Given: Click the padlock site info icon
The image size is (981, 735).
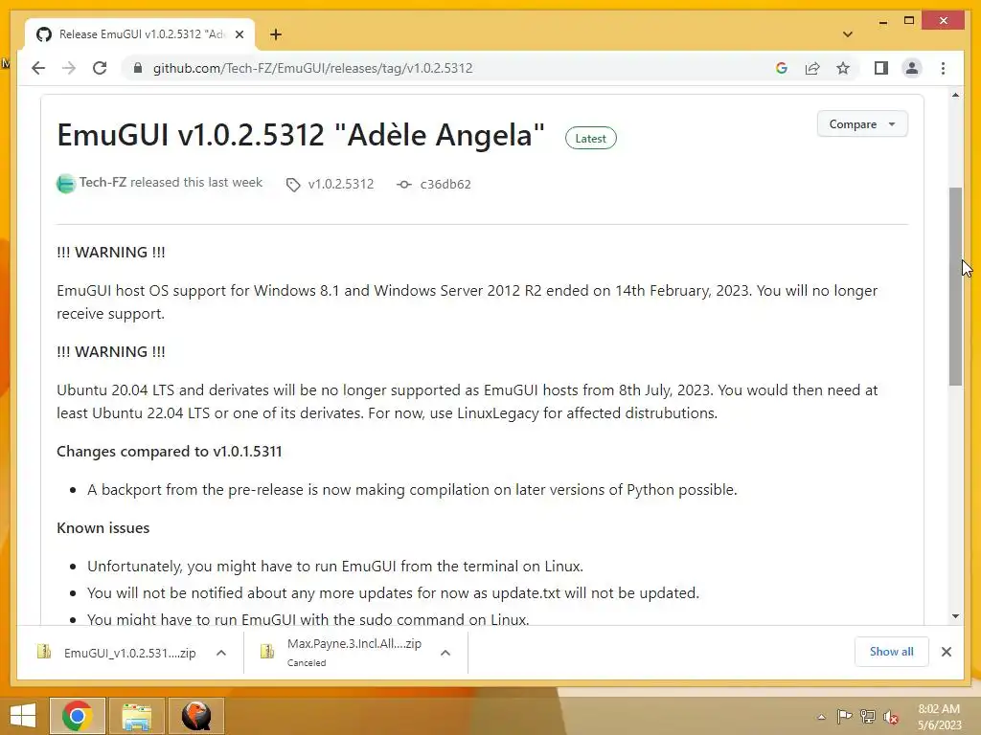Looking at the screenshot, I should click(x=138, y=68).
